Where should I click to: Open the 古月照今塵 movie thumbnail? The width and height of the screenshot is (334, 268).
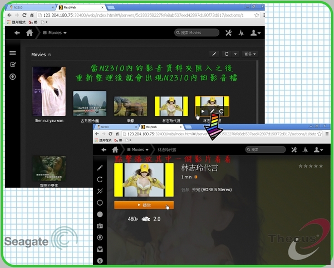(x=90, y=104)
